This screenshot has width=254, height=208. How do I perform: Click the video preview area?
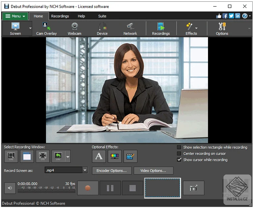coord(127,90)
